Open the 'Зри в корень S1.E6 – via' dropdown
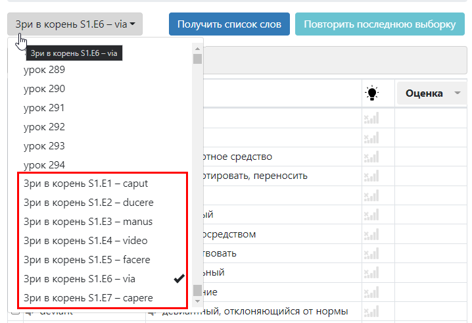The height and width of the screenshot is (323, 472). point(75,24)
